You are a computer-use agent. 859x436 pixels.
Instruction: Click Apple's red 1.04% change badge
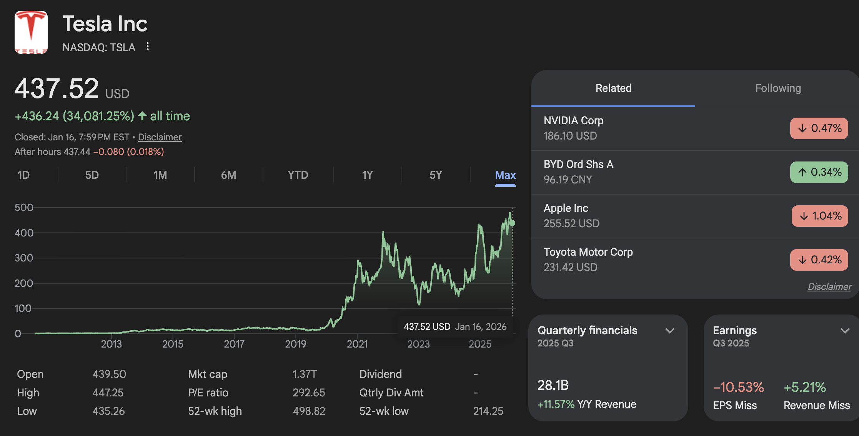pos(820,216)
